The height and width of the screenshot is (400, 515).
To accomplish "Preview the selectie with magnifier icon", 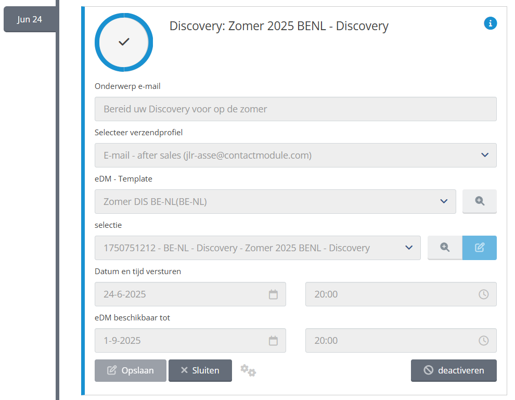I will tap(445, 248).
